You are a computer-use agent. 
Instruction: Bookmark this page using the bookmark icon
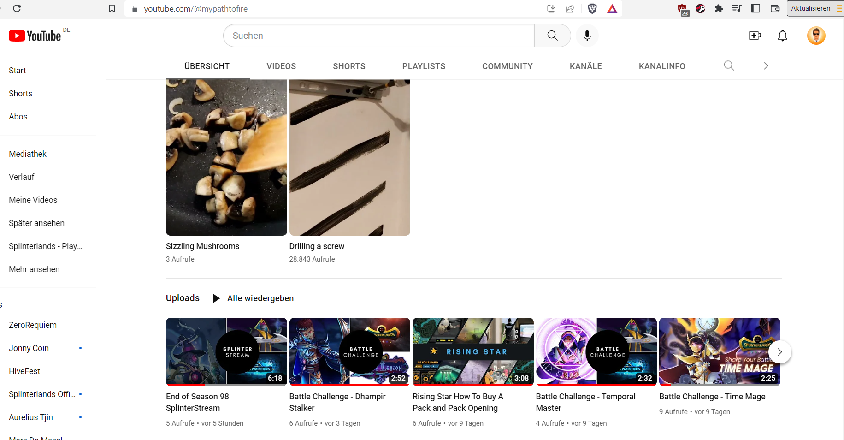[112, 8]
